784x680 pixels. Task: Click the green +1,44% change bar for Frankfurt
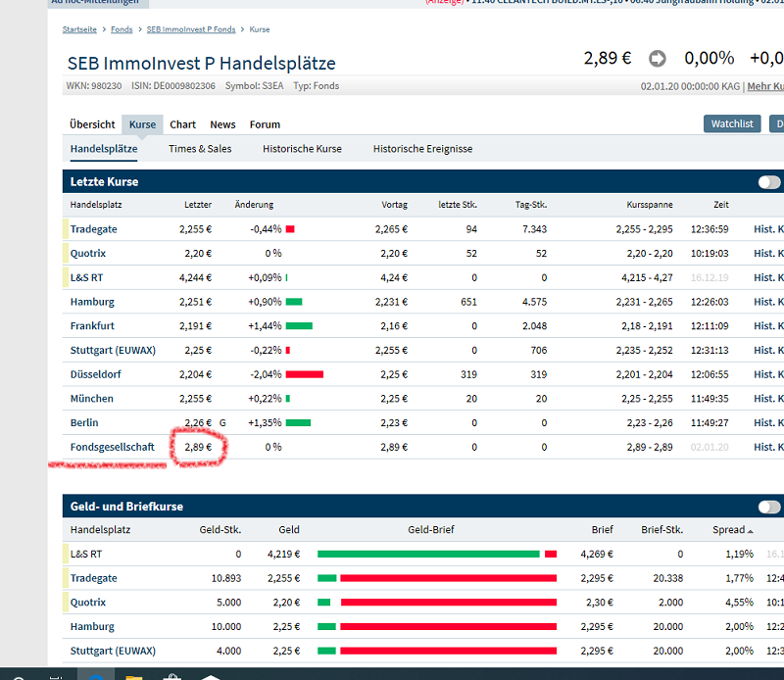click(299, 326)
